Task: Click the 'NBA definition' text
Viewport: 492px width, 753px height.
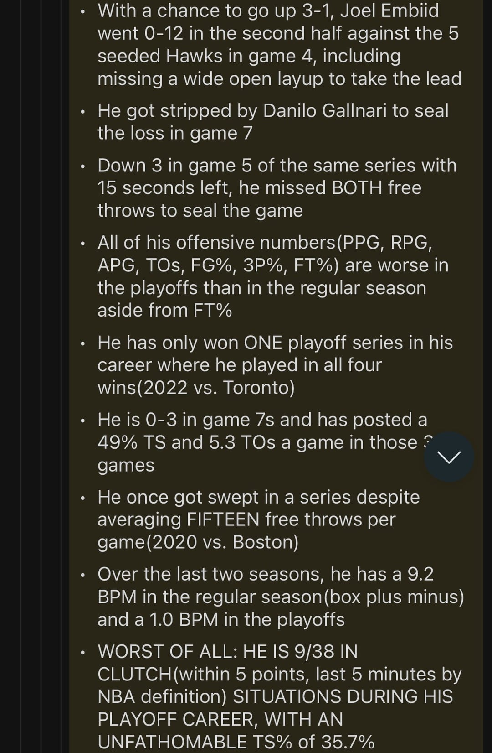Action: 162,696
